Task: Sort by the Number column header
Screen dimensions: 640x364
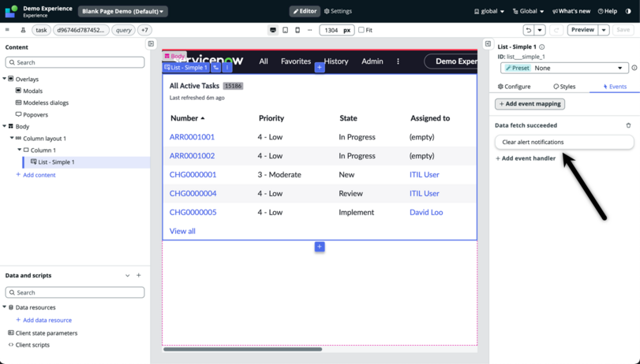Action: pyautogui.click(x=188, y=118)
